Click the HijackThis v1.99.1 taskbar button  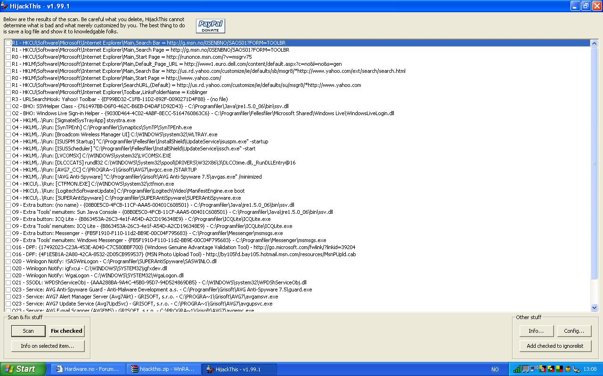point(239,369)
